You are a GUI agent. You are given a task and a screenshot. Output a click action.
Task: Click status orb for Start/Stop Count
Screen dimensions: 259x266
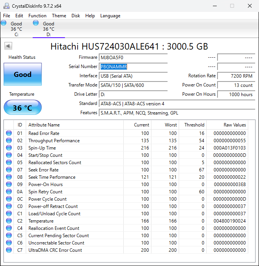pos(9,155)
